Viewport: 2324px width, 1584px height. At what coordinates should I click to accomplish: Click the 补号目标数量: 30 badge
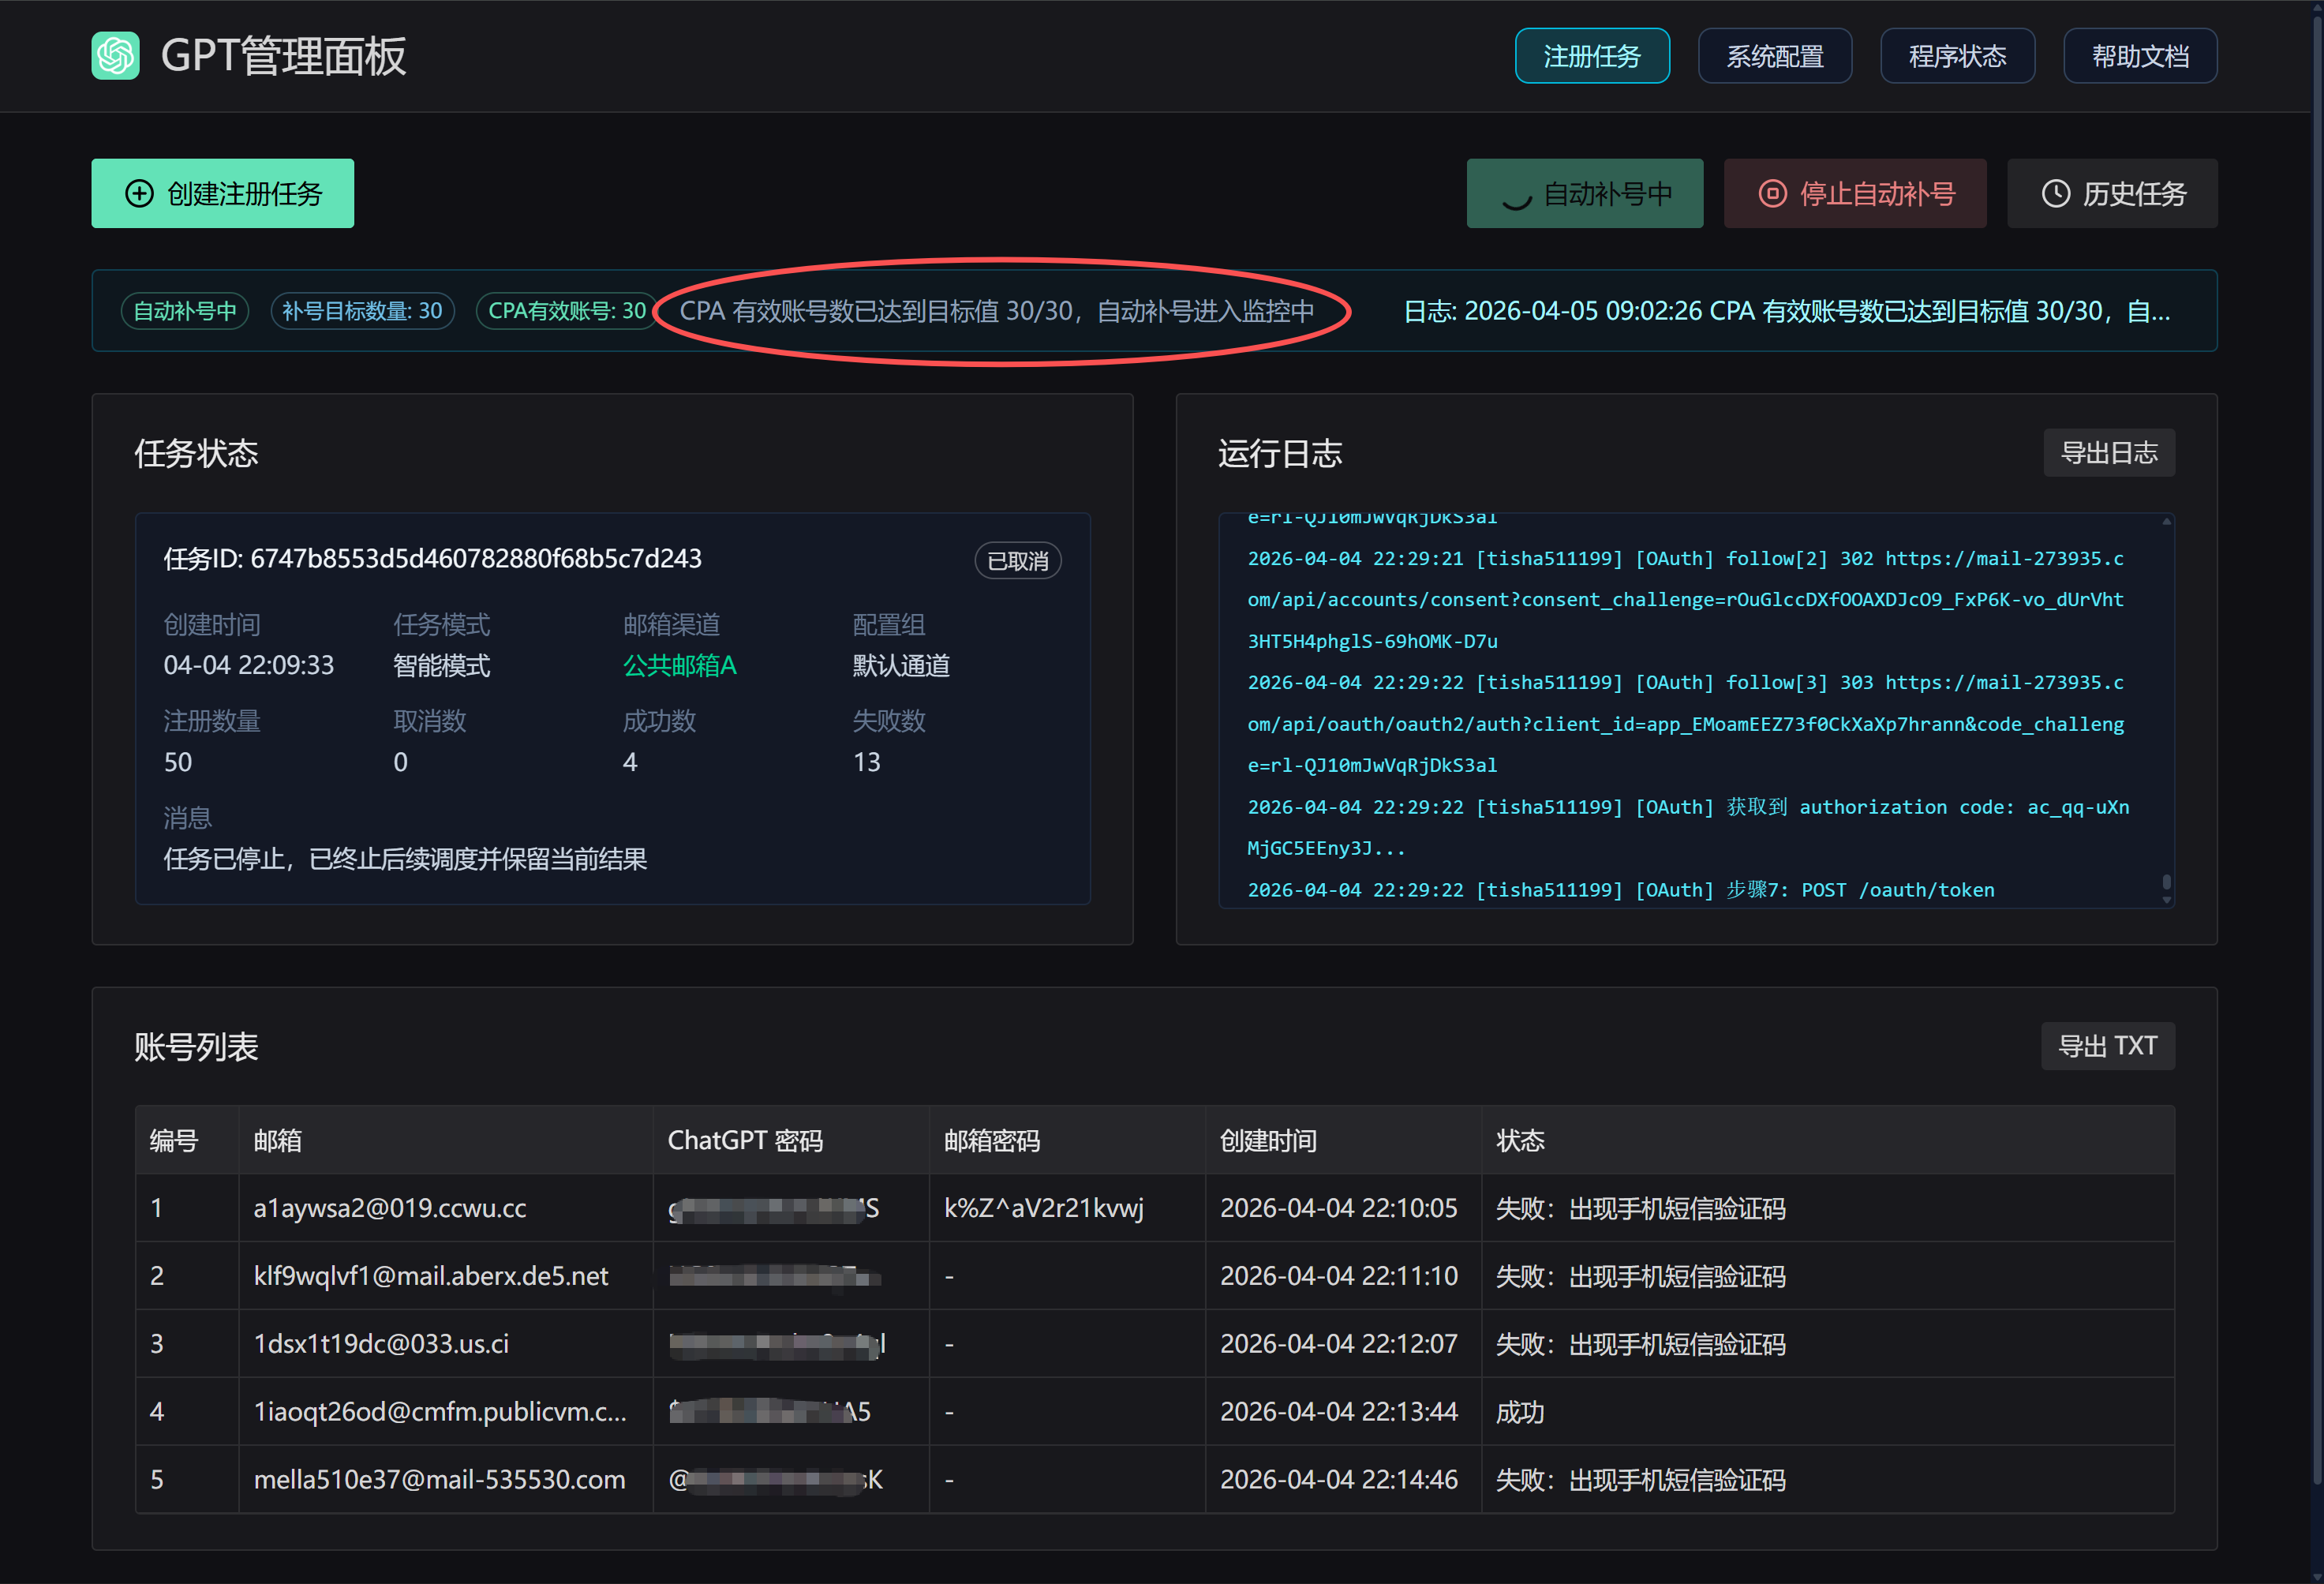[x=362, y=311]
